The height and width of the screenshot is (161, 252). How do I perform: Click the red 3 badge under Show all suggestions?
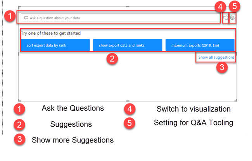point(221,67)
